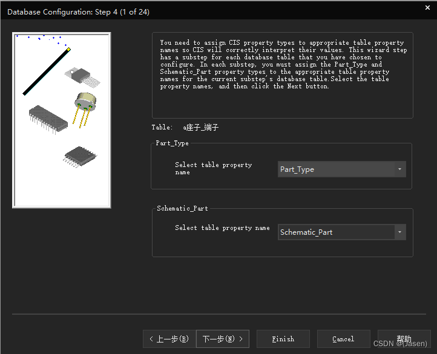Click the metal can transistor with gold leads

85,106
